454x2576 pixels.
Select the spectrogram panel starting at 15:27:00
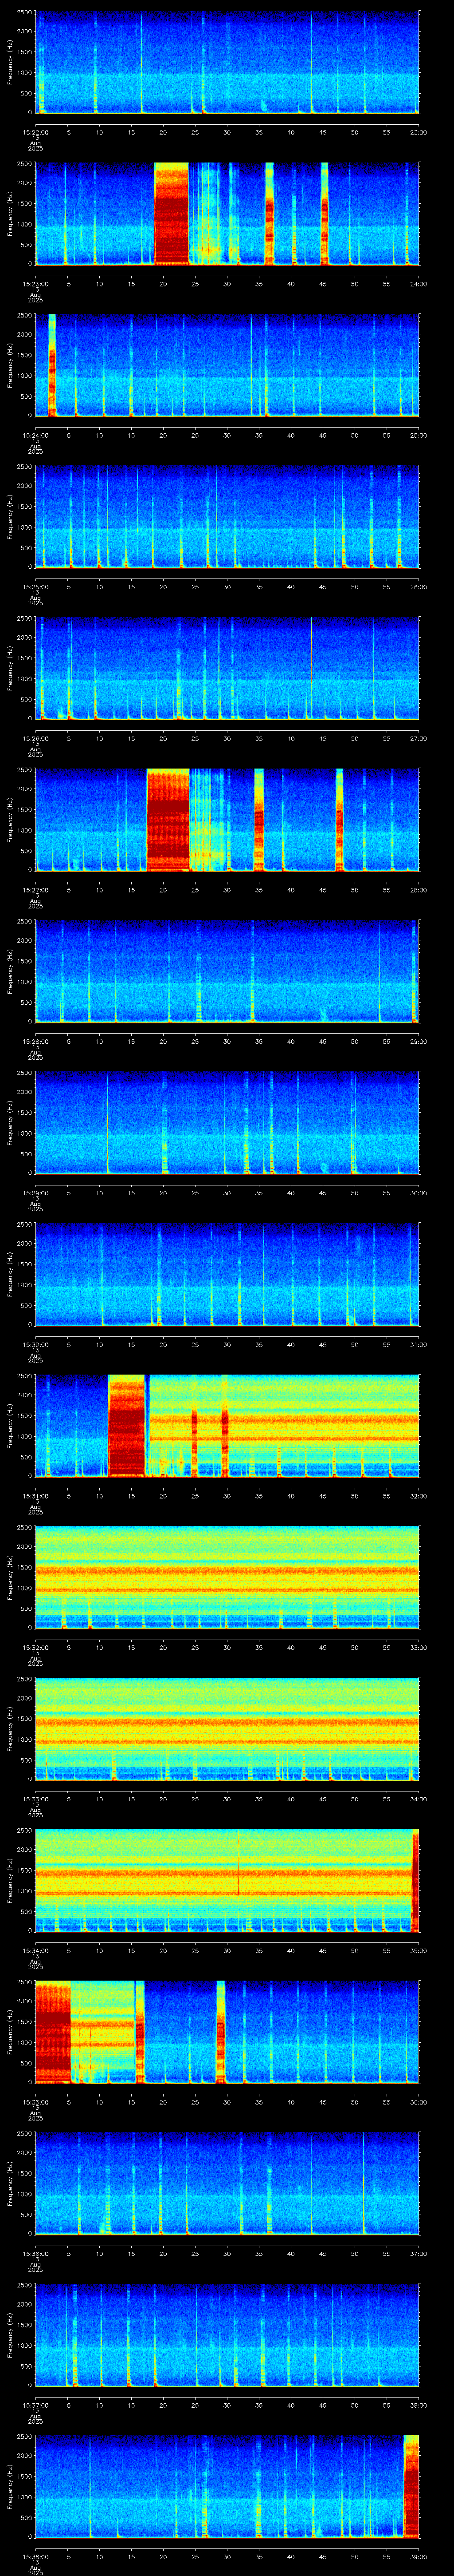point(227,819)
